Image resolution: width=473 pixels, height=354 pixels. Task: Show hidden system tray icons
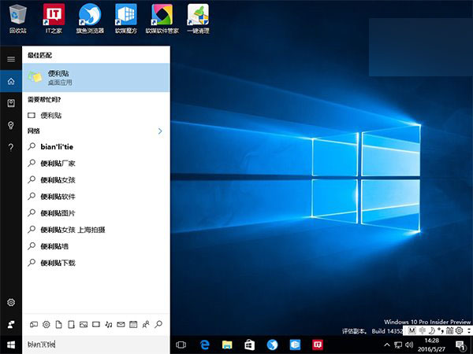click(387, 345)
